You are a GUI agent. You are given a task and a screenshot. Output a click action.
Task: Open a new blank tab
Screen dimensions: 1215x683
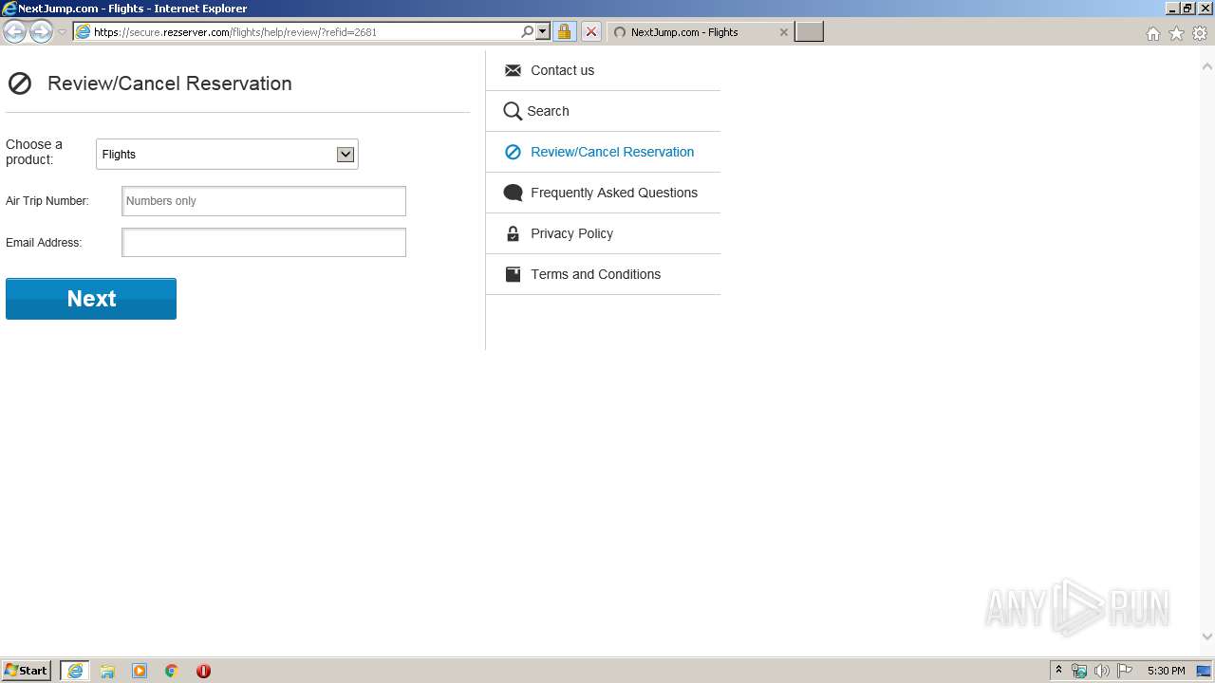tap(809, 32)
